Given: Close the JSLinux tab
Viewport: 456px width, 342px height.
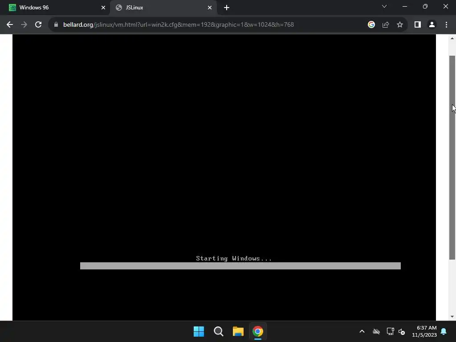Looking at the screenshot, I should pos(210,8).
